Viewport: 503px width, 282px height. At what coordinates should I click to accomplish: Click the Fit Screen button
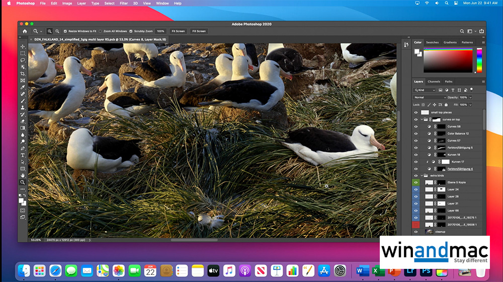pos(178,31)
